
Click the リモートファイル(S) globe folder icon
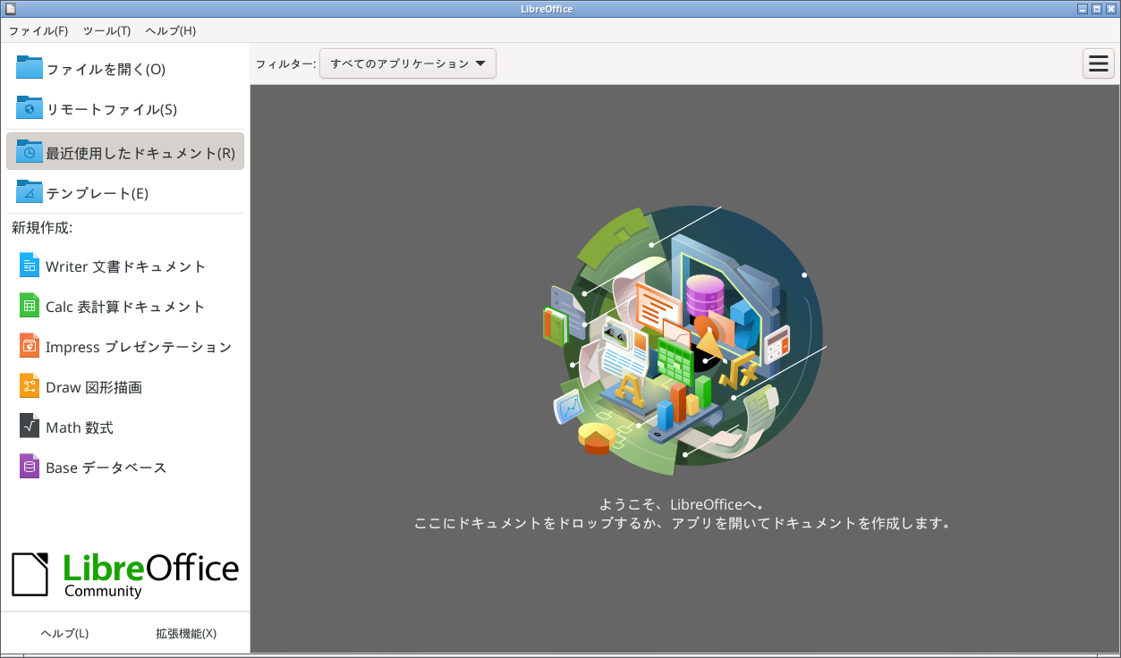(30, 108)
